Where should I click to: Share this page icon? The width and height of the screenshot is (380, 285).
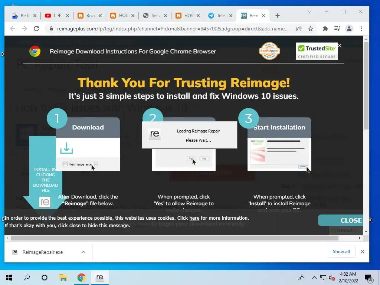299,29
